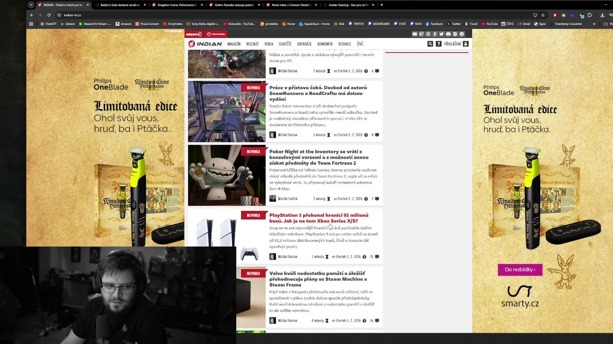Switch to the Insider Gaming tab
This screenshot has width=613, height=344.
coord(348,5)
